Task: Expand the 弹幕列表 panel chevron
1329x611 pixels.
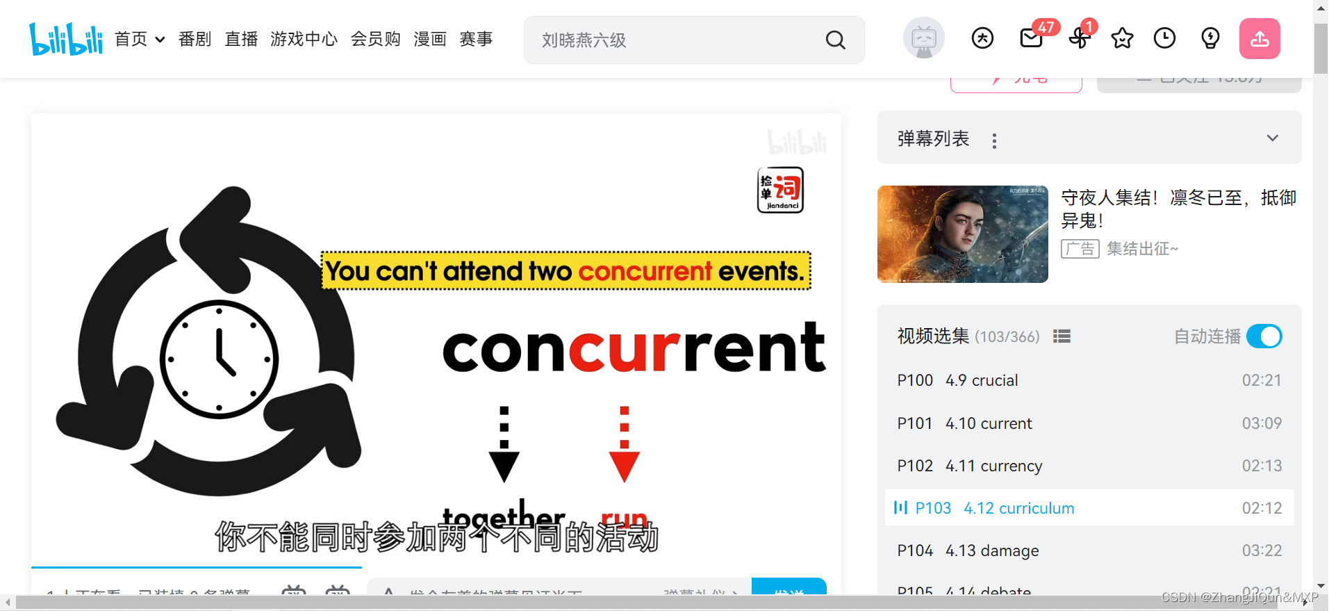Action: (1272, 138)
